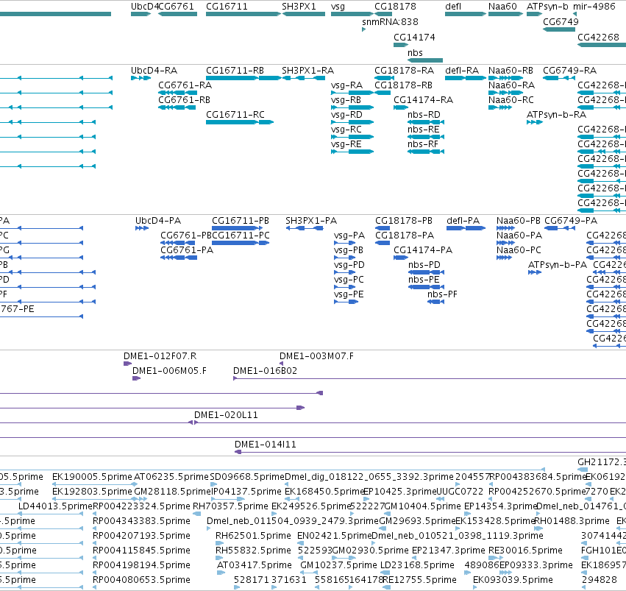Select the defl-PA protein label
This screenshot has width=626, height=591.
tap(463, 220)
